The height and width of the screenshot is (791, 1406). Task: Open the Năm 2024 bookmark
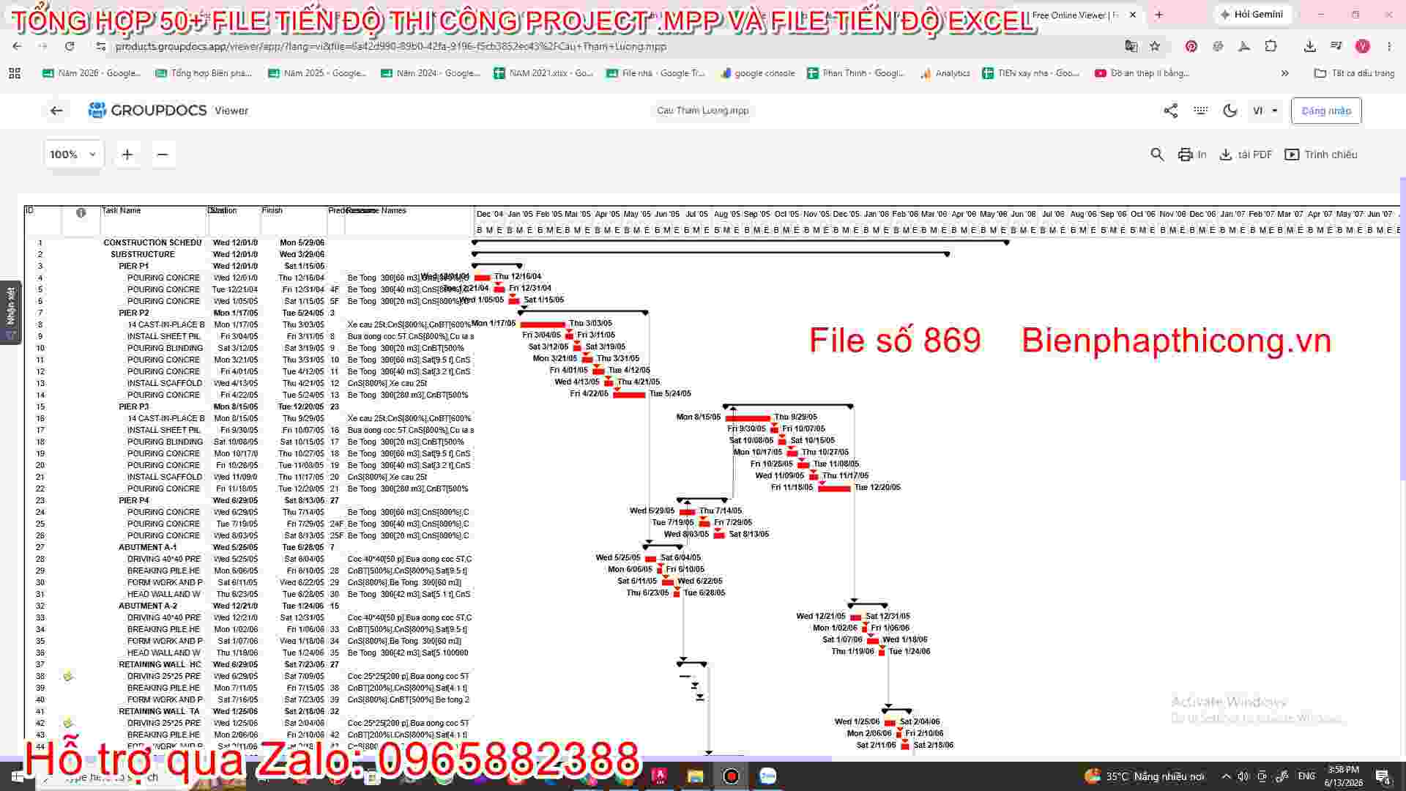point(431,73)
